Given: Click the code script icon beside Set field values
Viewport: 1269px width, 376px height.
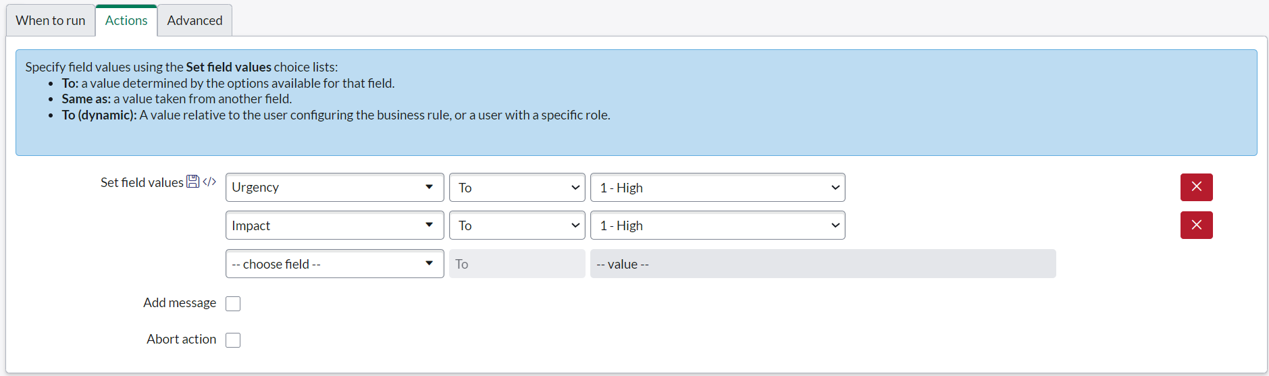Looking at the screenshot, I should coord(209,182).
